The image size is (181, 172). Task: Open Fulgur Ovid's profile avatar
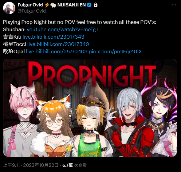point(9,8)
